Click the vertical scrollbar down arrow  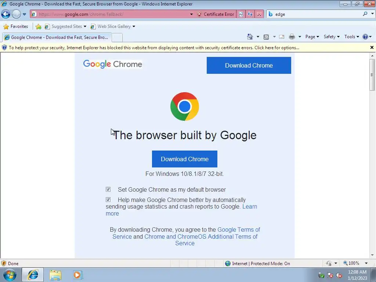coord(372,255)
